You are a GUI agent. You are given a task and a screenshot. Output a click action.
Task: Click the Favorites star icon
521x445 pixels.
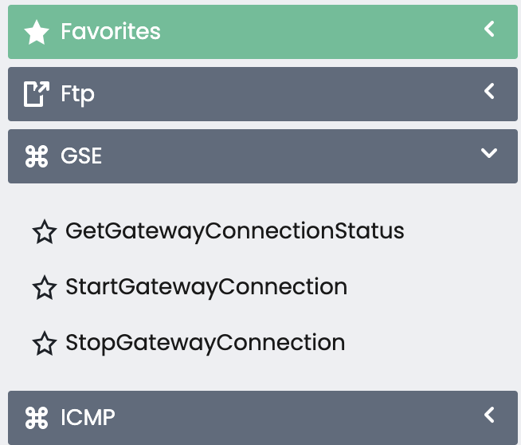(37, 33)
